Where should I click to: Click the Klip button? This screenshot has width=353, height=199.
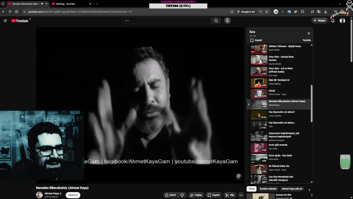[x=230, y=195]
